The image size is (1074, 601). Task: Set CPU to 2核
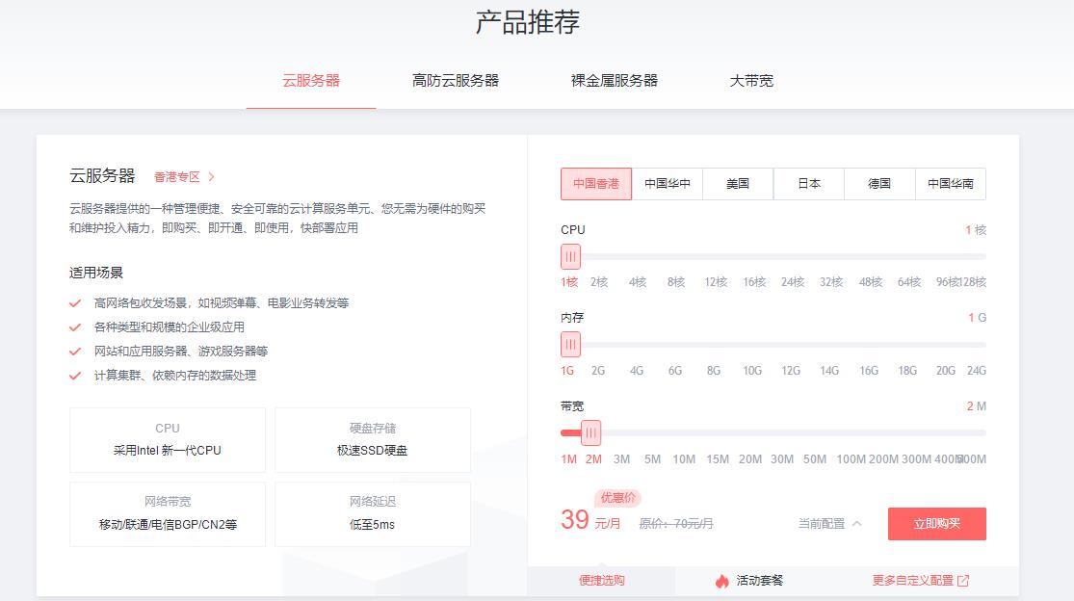(x=599, y=282)
